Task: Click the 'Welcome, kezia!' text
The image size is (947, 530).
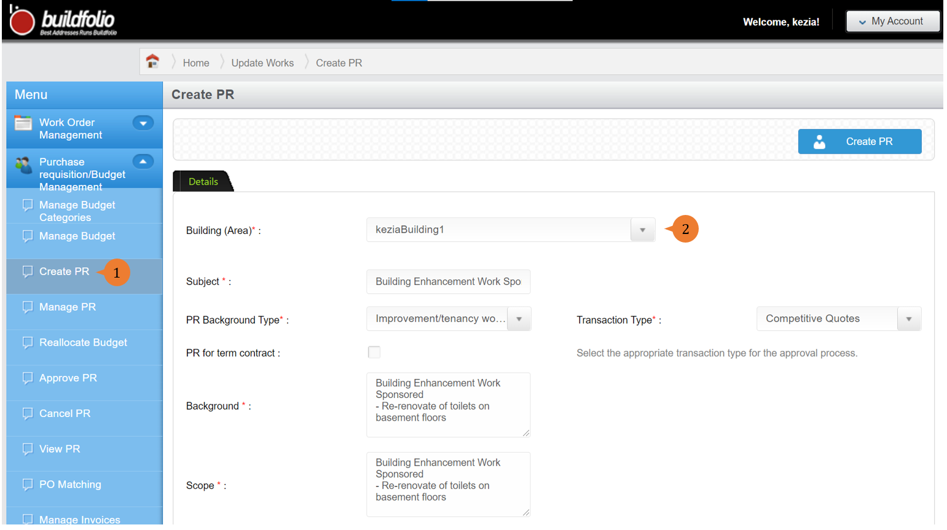Action: (781, 22)
